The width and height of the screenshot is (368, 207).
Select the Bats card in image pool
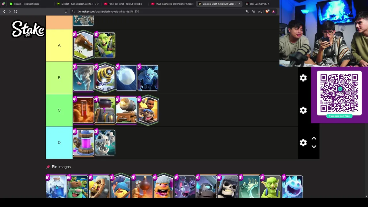pyautogui.click(x=185, y=187)
